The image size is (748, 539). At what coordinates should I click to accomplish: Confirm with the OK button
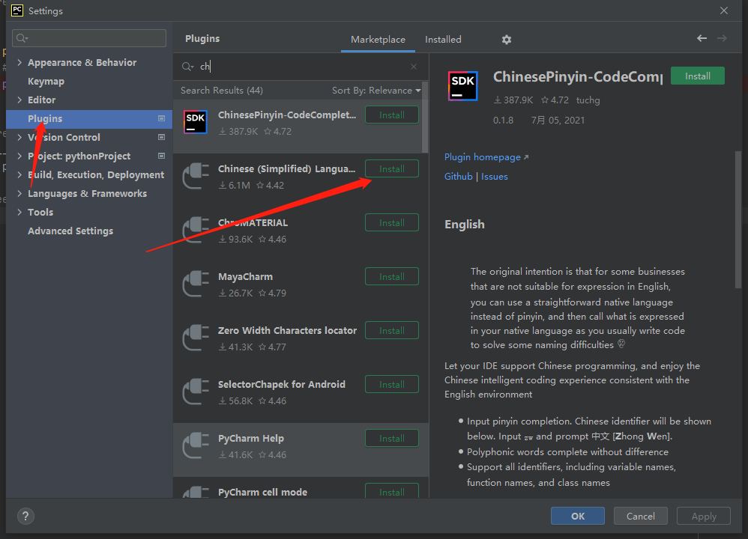click(x=578, y=516)
